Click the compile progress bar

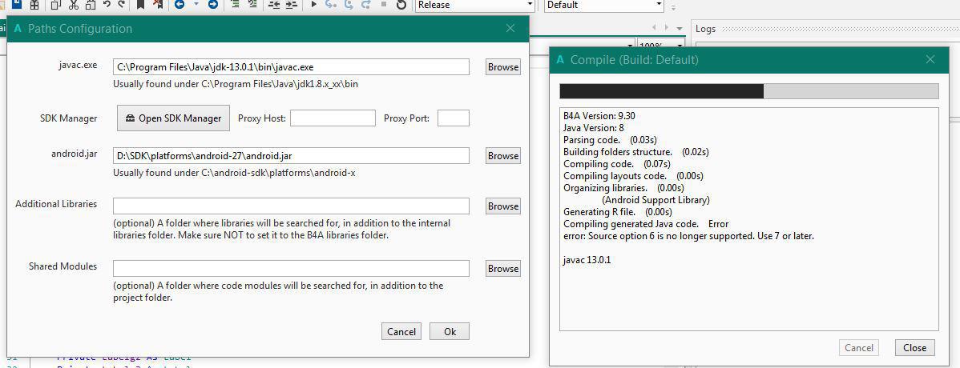pyautogui.click(x=748, y=91)
